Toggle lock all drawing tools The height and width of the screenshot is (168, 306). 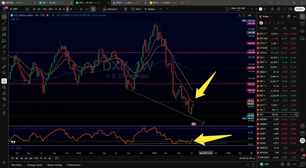4,93
